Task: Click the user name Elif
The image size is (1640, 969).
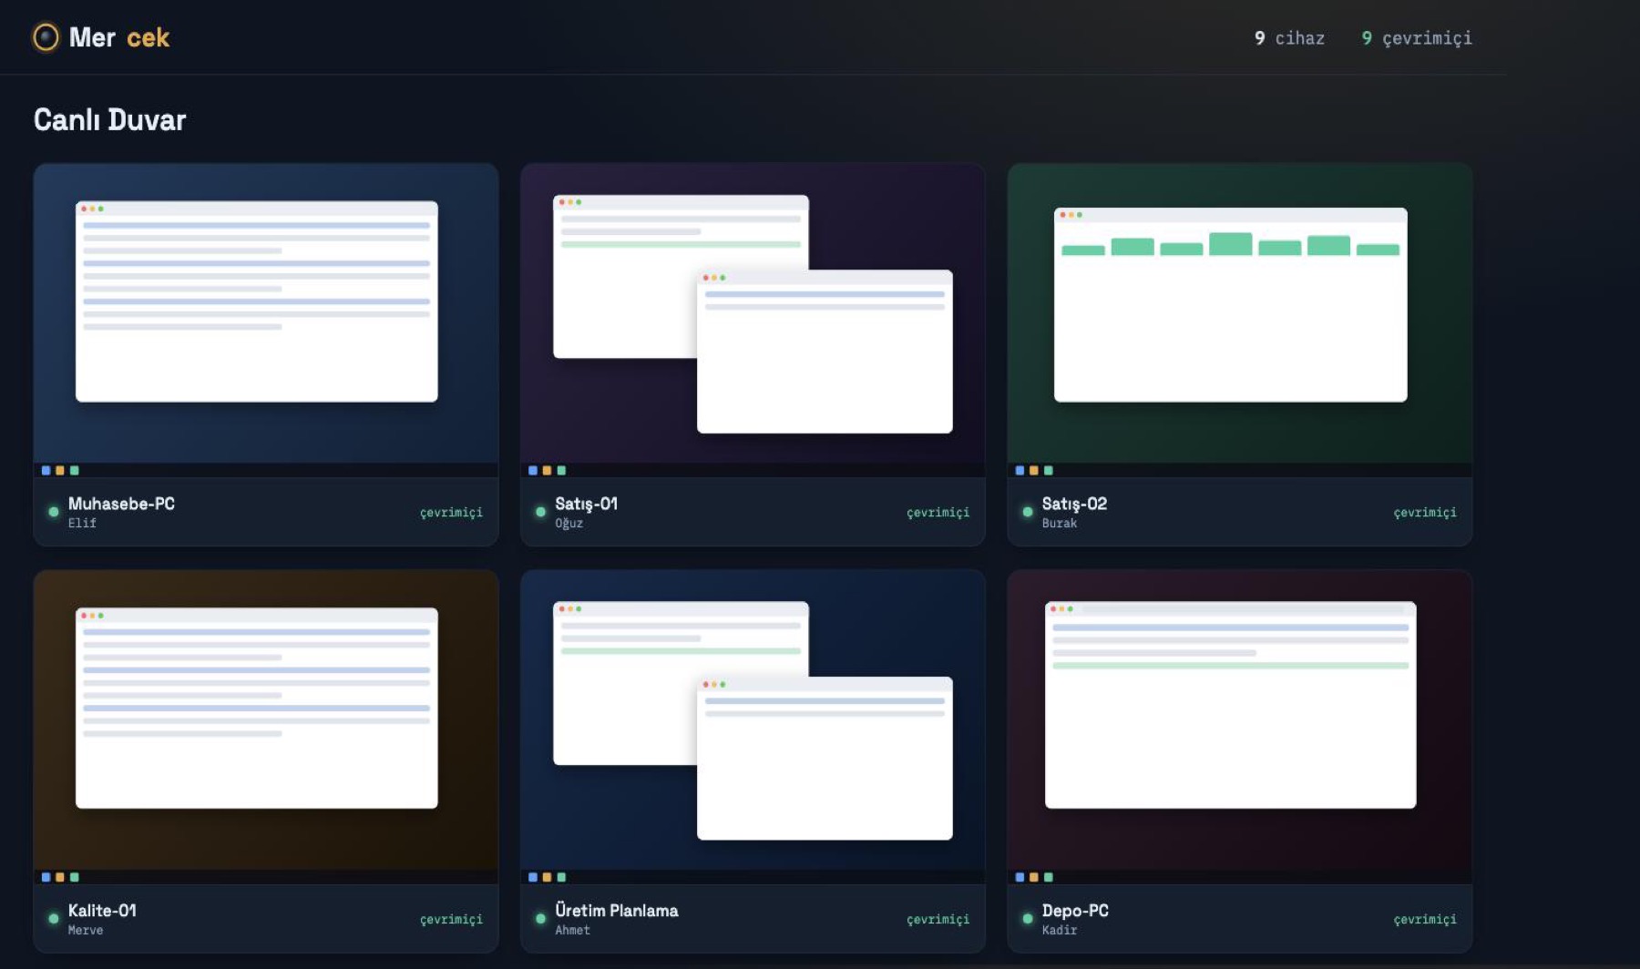Action: (x=82, y=523)
